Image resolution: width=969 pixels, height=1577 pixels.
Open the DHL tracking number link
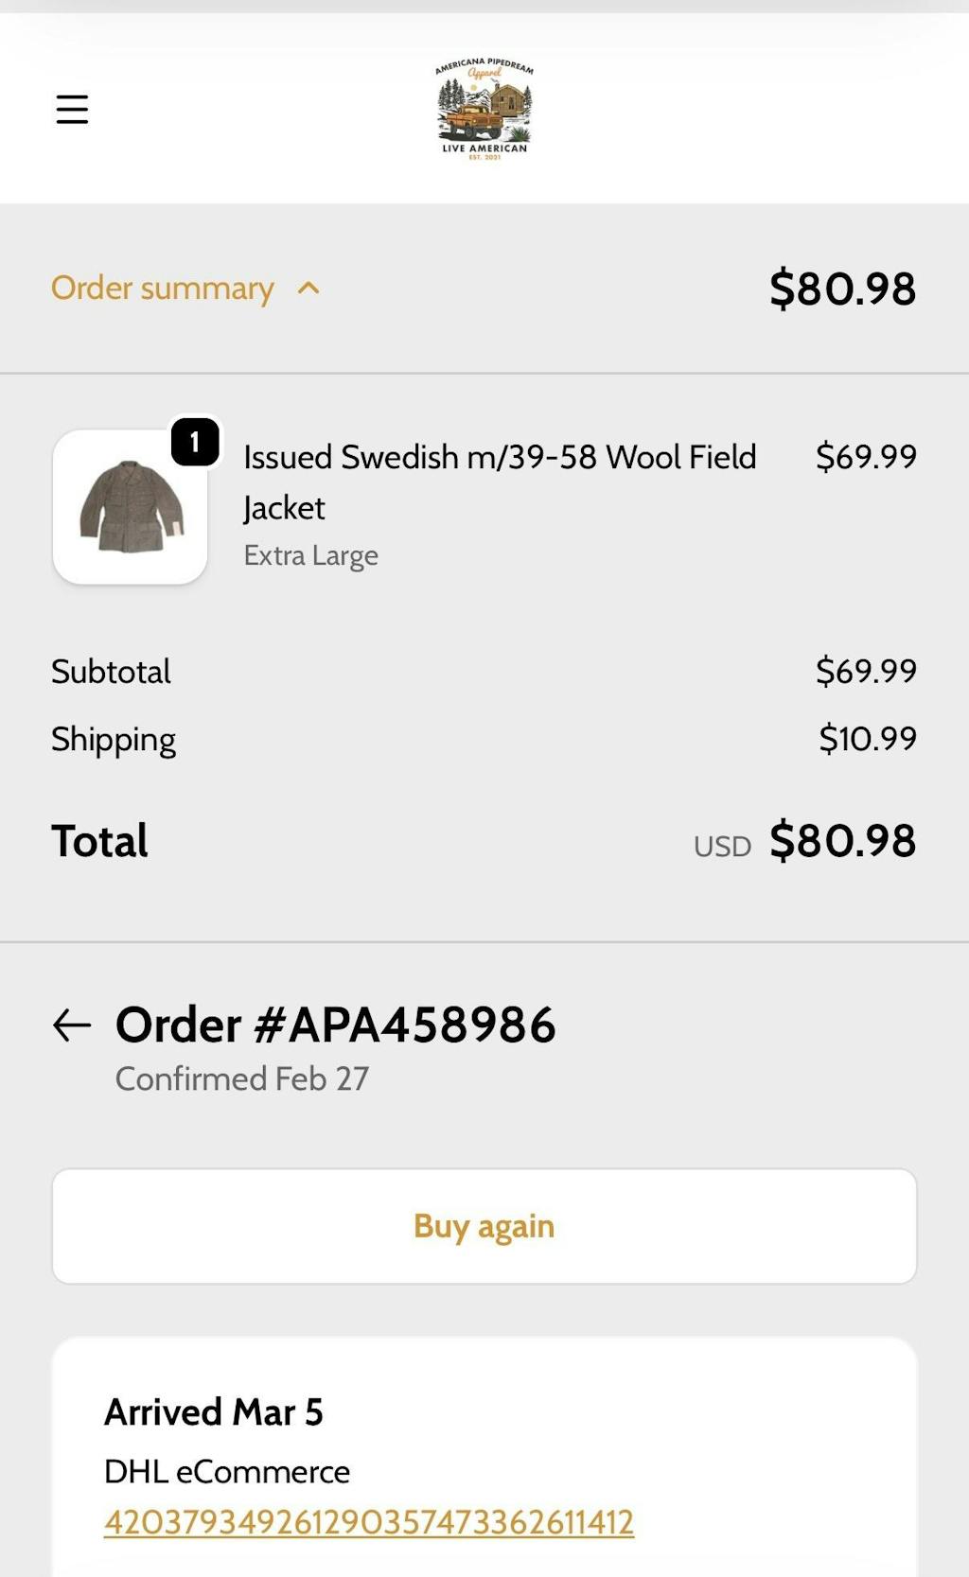click(x=369, y=1522)
